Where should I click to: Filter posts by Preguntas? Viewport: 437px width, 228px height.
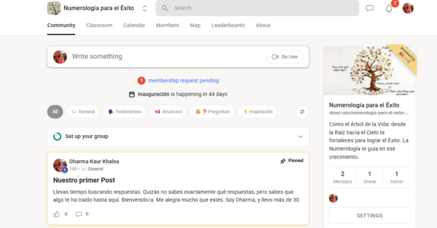click(x=212, y=112)
